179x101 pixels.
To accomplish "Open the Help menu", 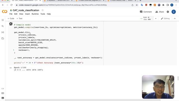I will click(x=49, y=14).
